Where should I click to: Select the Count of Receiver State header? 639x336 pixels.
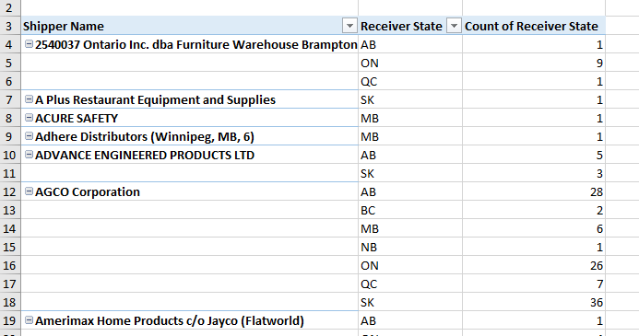[534, 26]
